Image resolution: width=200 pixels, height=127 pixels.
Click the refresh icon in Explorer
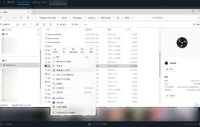(x=21, y=18)
